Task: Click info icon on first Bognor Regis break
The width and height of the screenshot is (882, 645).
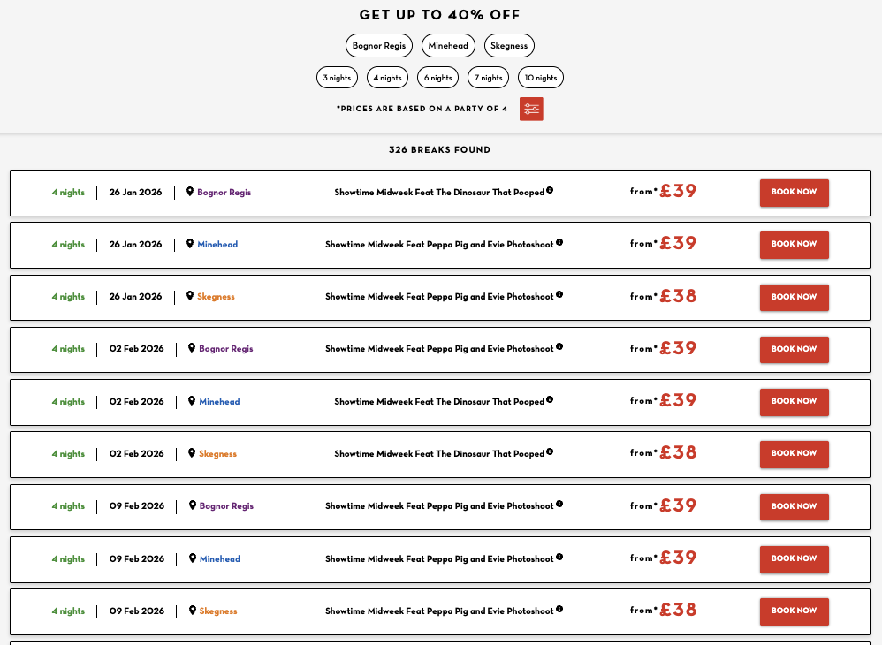Action: coord(550,190)
